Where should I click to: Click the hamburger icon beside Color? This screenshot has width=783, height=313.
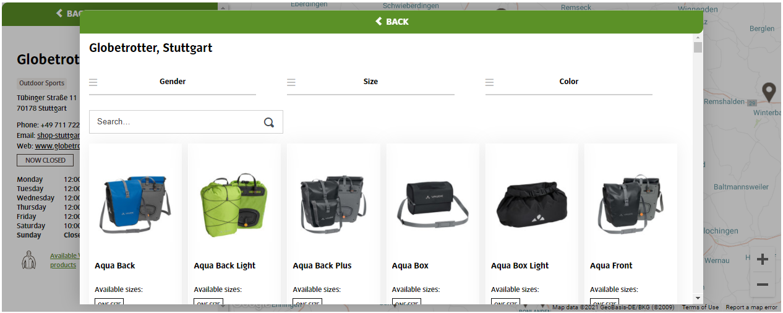(x=490, y=82)
